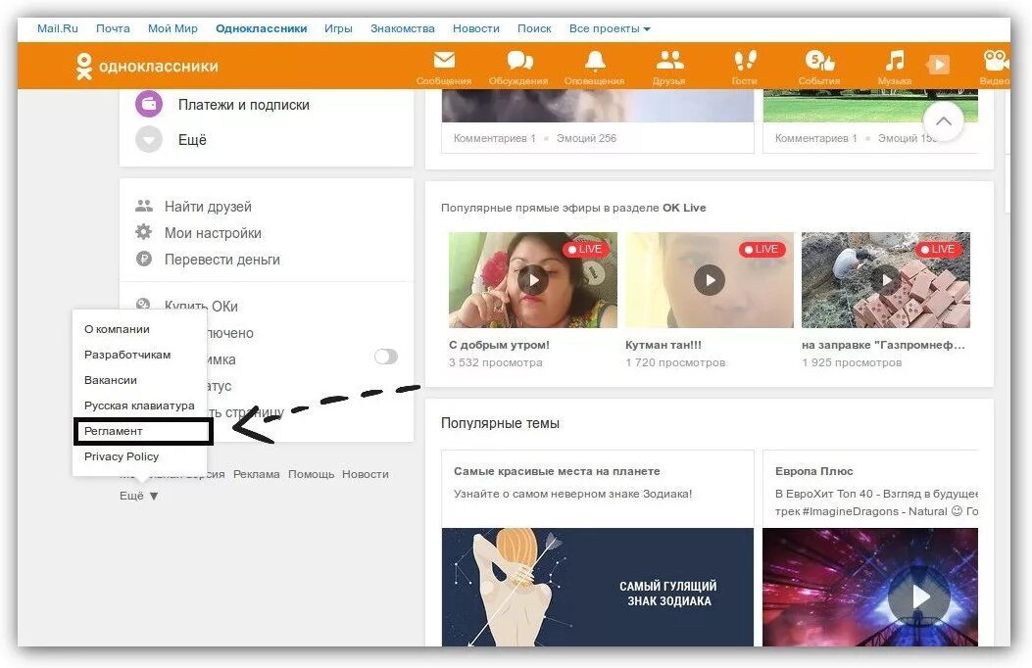Toggle the switch in the left sidebar panel
This screenshot has height=668, width=1032.
tap(386, 357)
